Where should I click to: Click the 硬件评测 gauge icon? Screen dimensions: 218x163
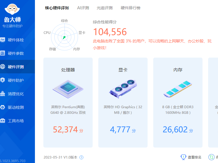2,67
